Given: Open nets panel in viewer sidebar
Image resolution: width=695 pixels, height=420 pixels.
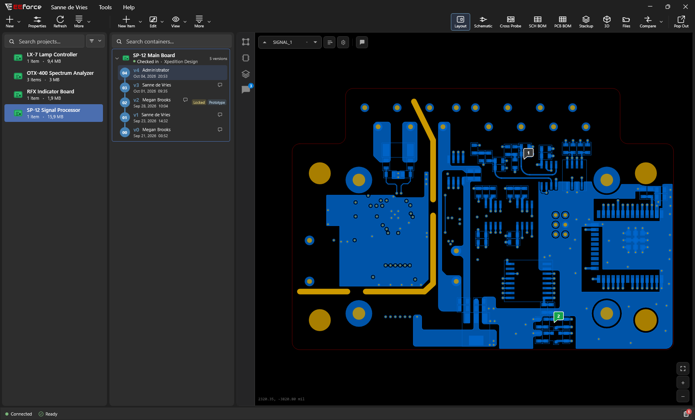Looking at the screenshot, I should coord(246,42).
